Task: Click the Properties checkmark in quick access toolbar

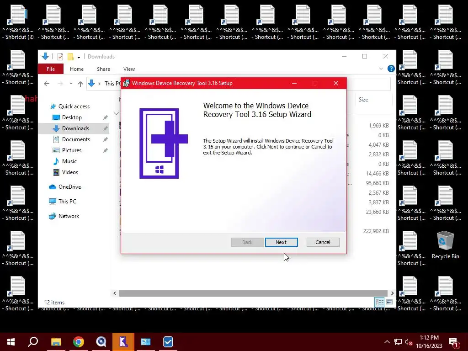Action: [x=60, y=56]
